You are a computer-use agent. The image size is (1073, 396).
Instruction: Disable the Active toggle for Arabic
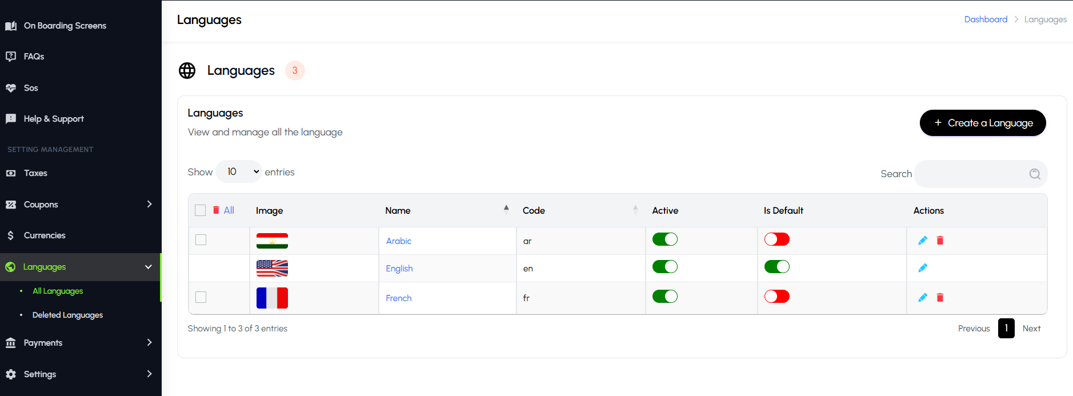(664, 239)
